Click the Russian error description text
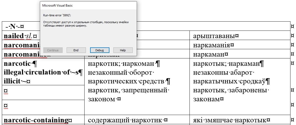This screenshot has width=296, height=125. 86,24
